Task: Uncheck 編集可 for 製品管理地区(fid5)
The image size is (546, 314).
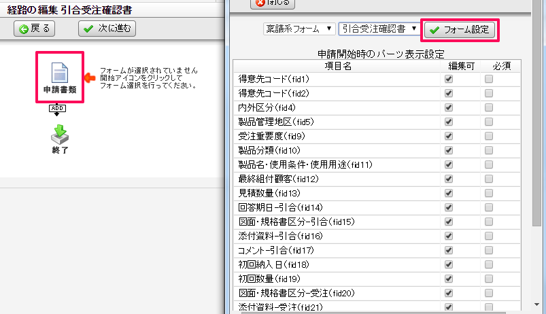Action: pyautogui.click(x=449, y=122)
